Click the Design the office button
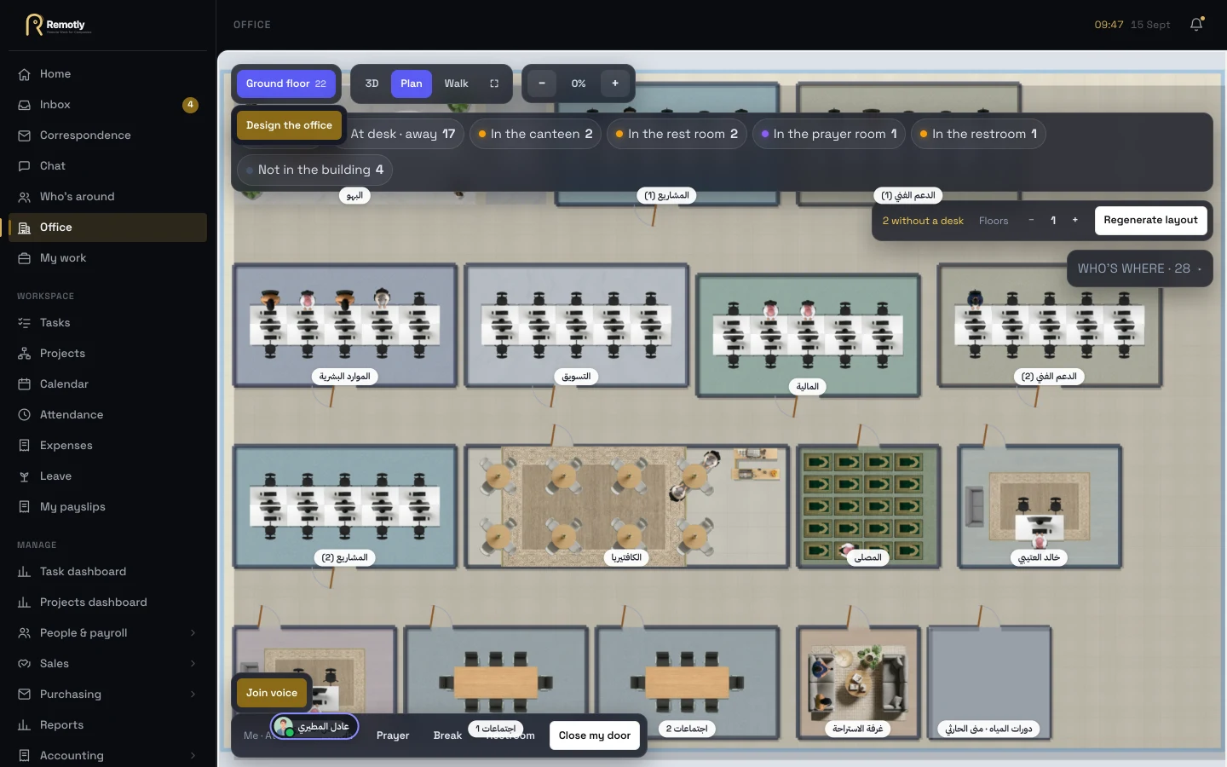The width and height of the screenshot is (1227, 767). (x=289, y=125)
